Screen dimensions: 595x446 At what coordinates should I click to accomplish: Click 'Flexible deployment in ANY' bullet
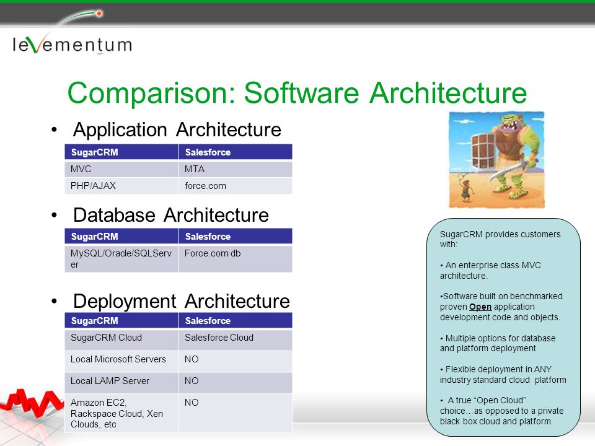[503, 374]
